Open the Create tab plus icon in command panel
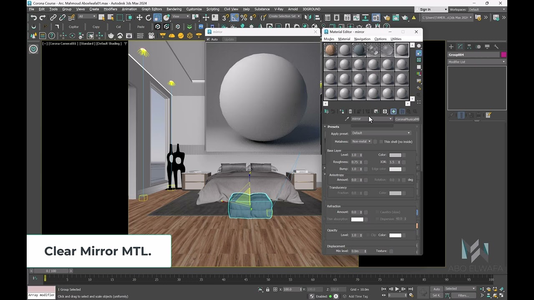 [451, 47]
